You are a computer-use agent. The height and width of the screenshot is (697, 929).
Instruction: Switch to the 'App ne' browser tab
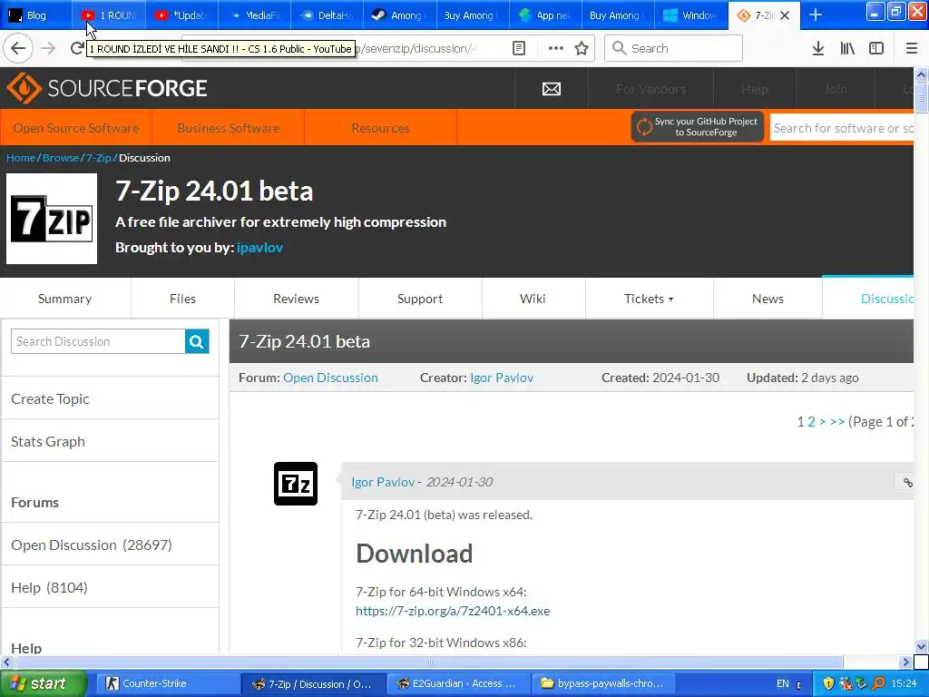coord(545,15)
